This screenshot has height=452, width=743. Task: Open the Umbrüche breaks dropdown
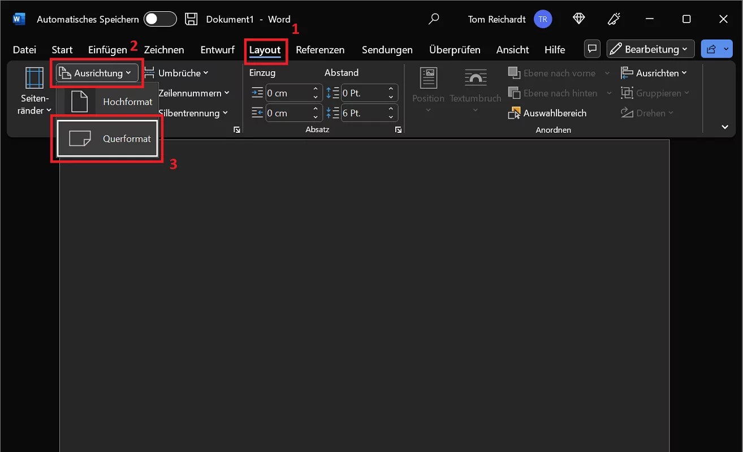[x=176, y=73]
